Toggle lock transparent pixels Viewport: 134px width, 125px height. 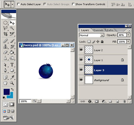[x=89, y=42]
